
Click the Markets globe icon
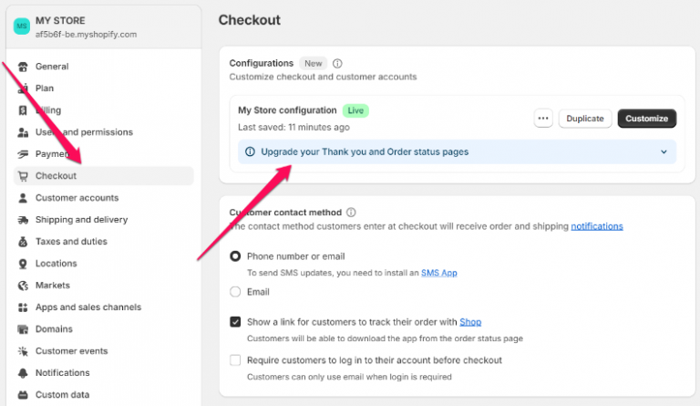point(23,286)
